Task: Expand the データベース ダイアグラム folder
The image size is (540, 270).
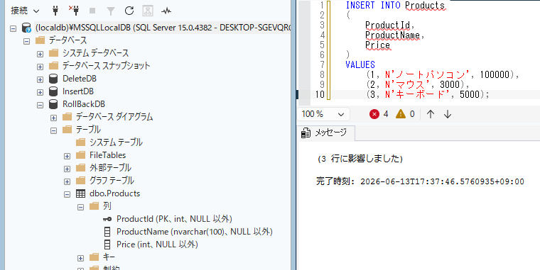Action: click(53, 118)
